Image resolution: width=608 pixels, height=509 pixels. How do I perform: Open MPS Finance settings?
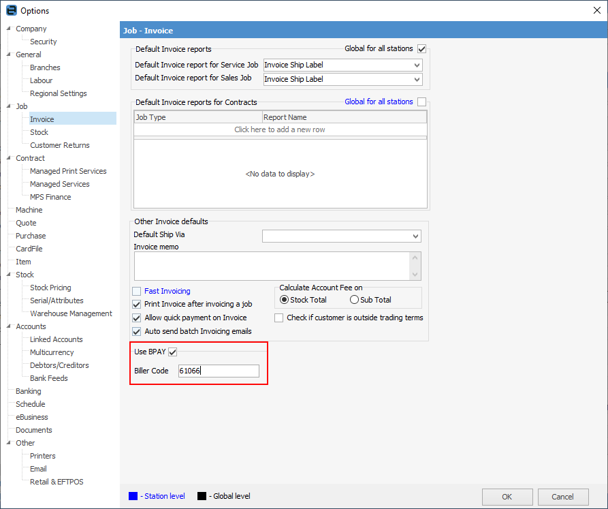click(50, 197)
